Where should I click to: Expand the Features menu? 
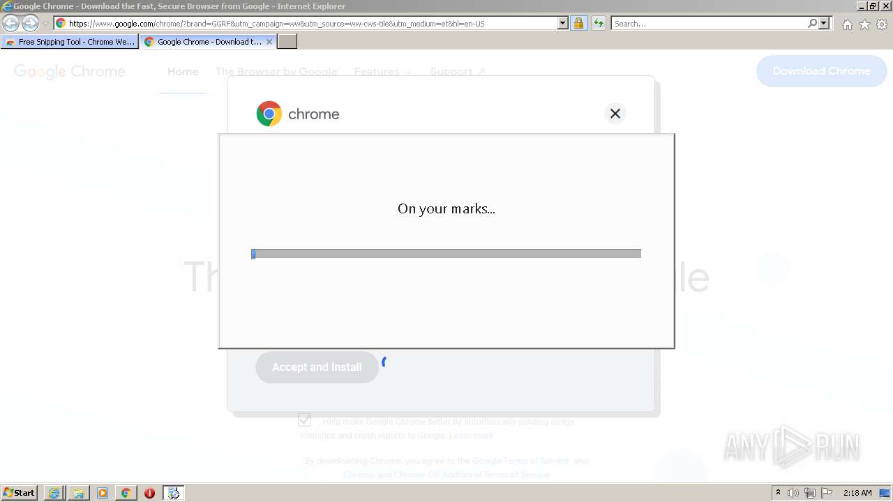click(382, 72)
